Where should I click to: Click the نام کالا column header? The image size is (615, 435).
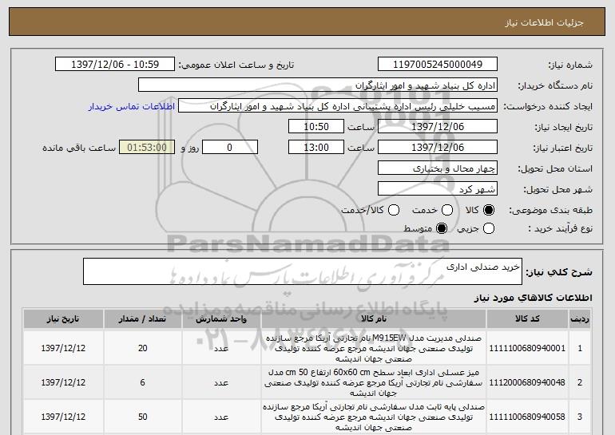coord(374,319)
